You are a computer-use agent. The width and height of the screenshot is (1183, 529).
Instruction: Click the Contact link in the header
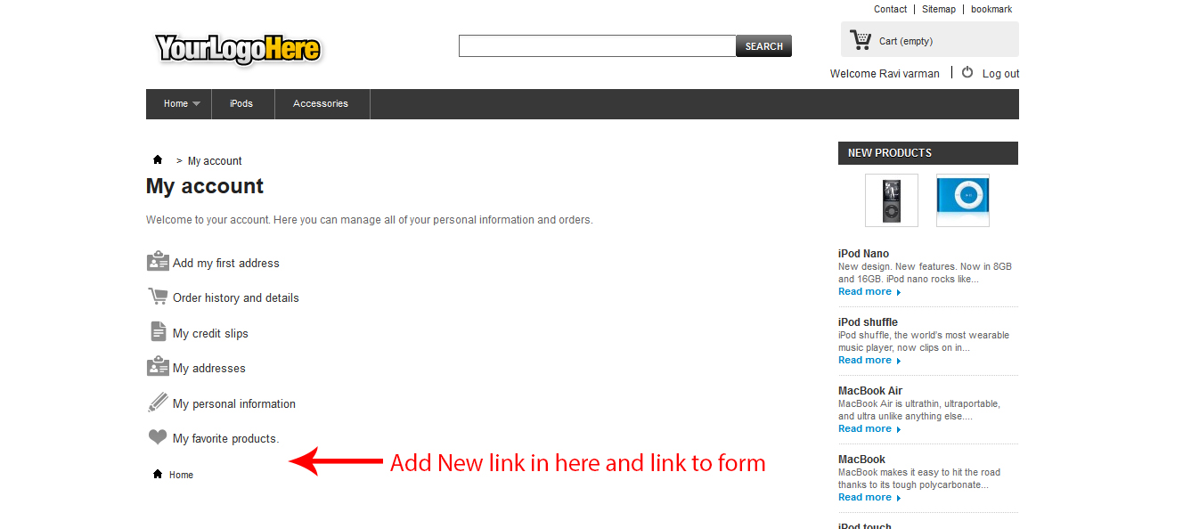point(890,9)
